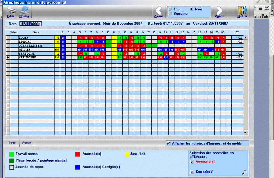Click the magnifier icon in anomalies panel

pos(244,172)
